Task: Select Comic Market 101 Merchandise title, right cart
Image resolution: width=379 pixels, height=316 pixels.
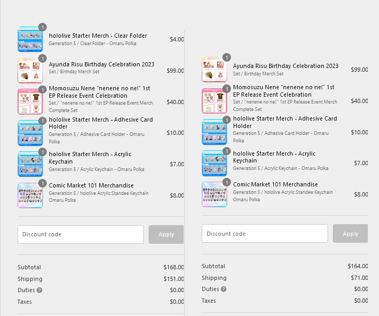Action: pyautogui.click(x=275, y=184)
